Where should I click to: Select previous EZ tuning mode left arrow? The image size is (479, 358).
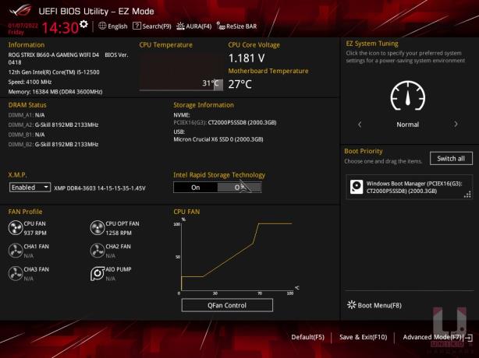click(x=360, y=125)
